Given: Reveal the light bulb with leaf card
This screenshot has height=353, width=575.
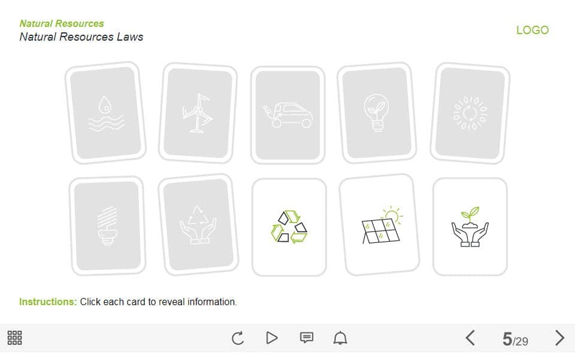Looking at the screenshot, I should point(377,113).
